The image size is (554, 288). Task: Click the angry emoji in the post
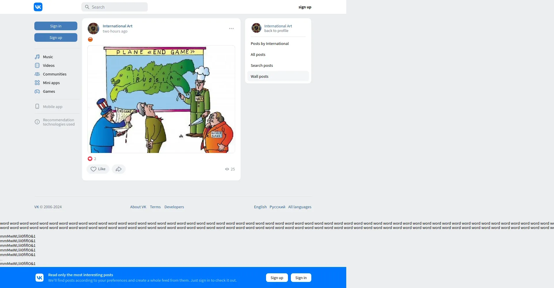click(90, 39)
